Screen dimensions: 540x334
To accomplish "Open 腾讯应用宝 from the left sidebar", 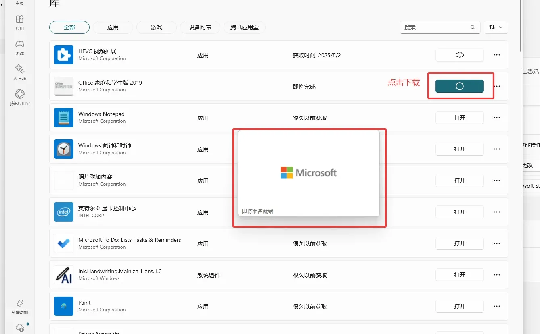I will pos(19,97).
